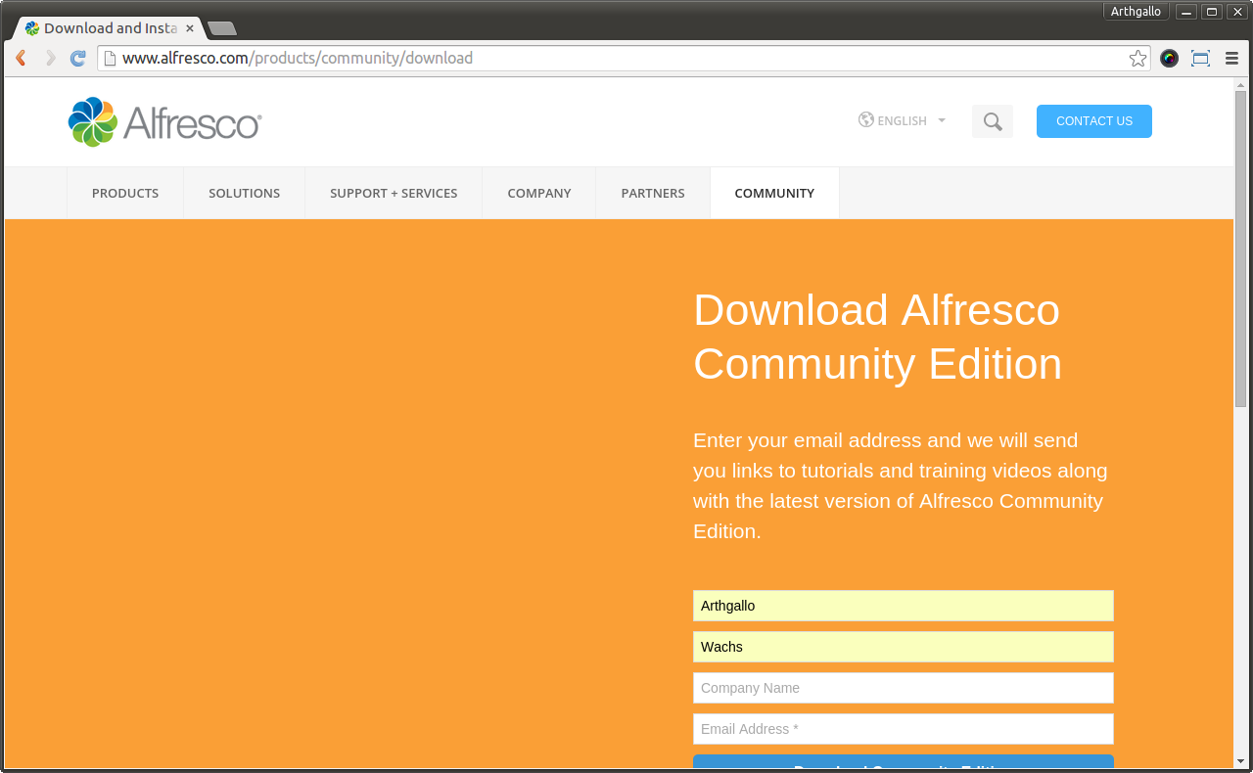Screen dimensions: 1253x773
Task: Open site search magnifier icon
Action: coord(993,121)
